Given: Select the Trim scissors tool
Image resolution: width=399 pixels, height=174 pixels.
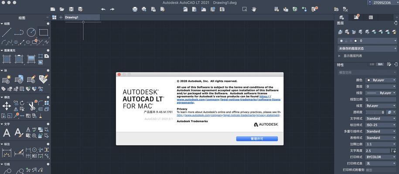Looking at the screenshot, I should [x=32, y=106].
